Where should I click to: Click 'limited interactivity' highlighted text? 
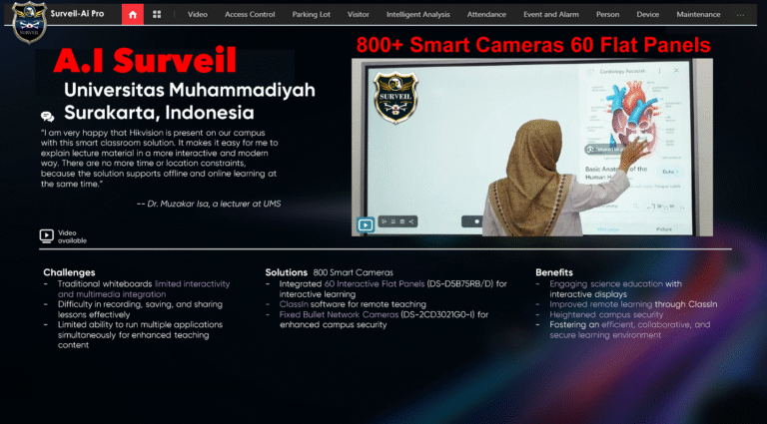pyautogui.click(x=192, y=283)
